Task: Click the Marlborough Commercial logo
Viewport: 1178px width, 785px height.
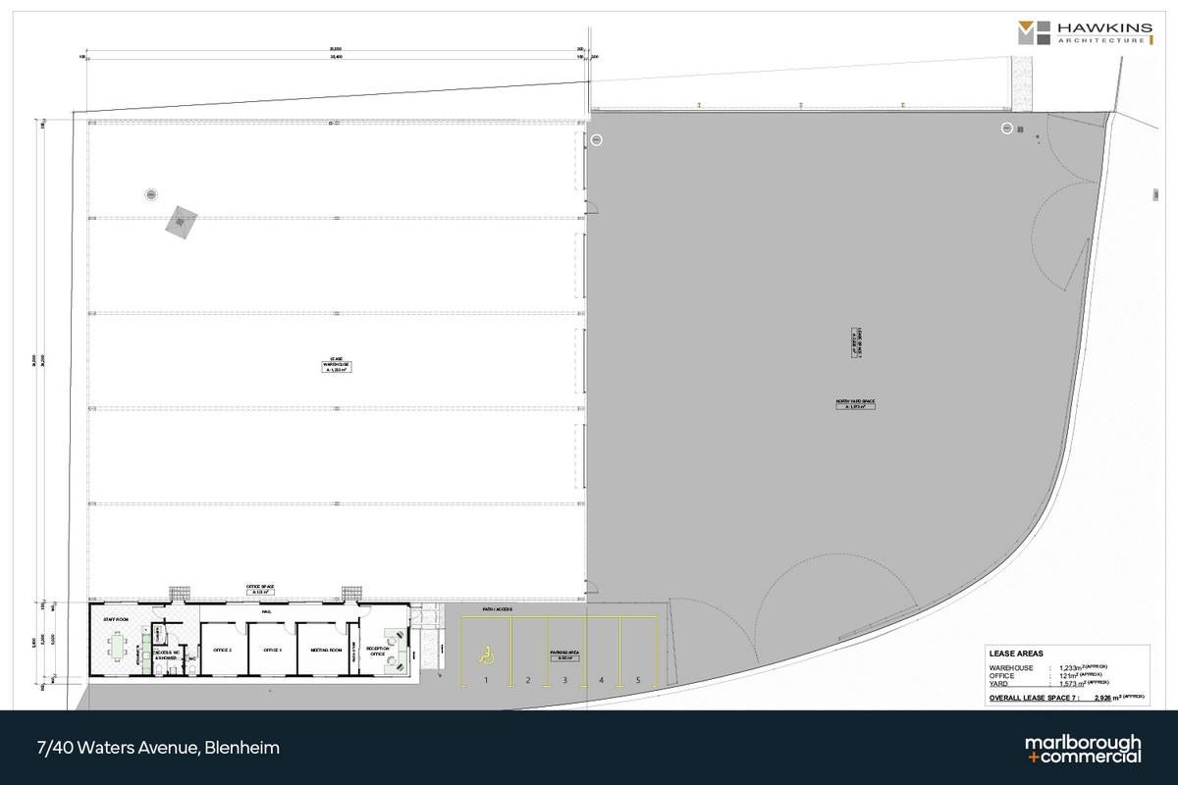Action: point(1083,749)
